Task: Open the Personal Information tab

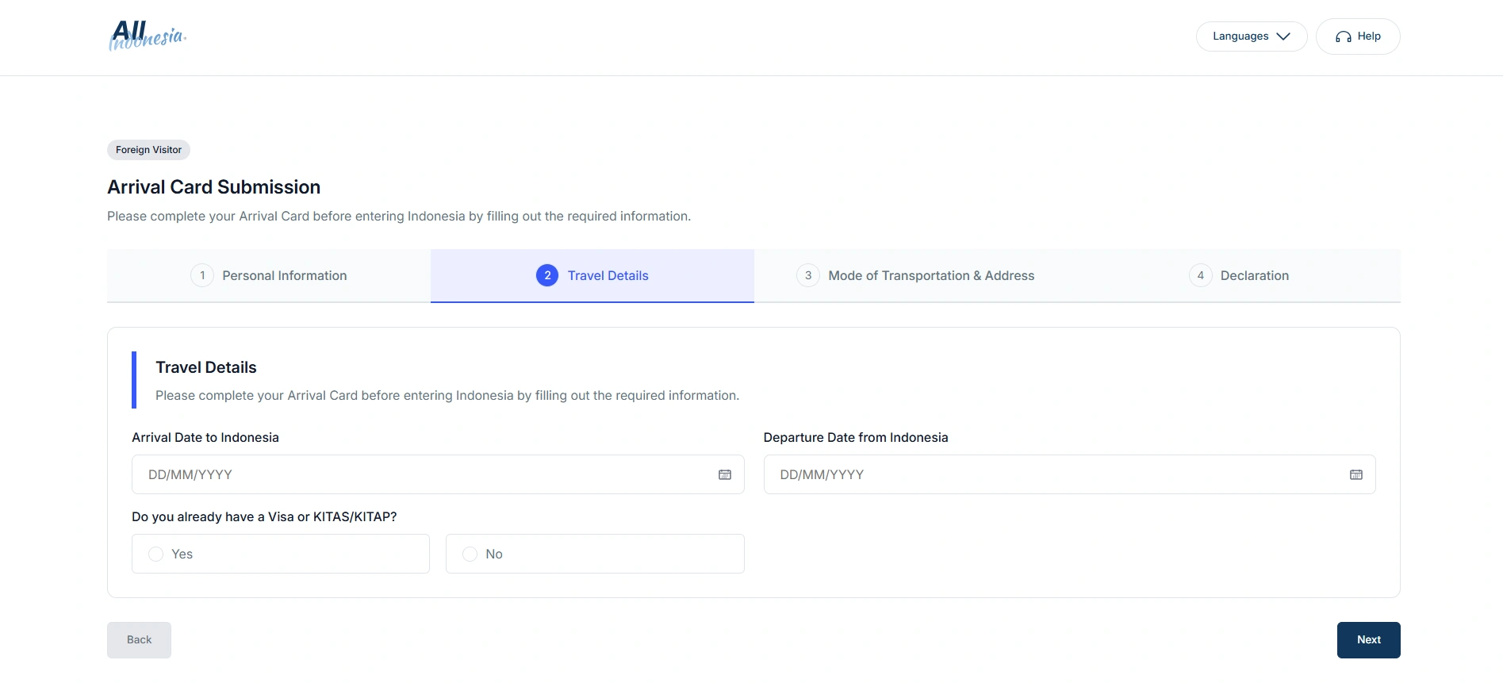Action: coord(284,275)
